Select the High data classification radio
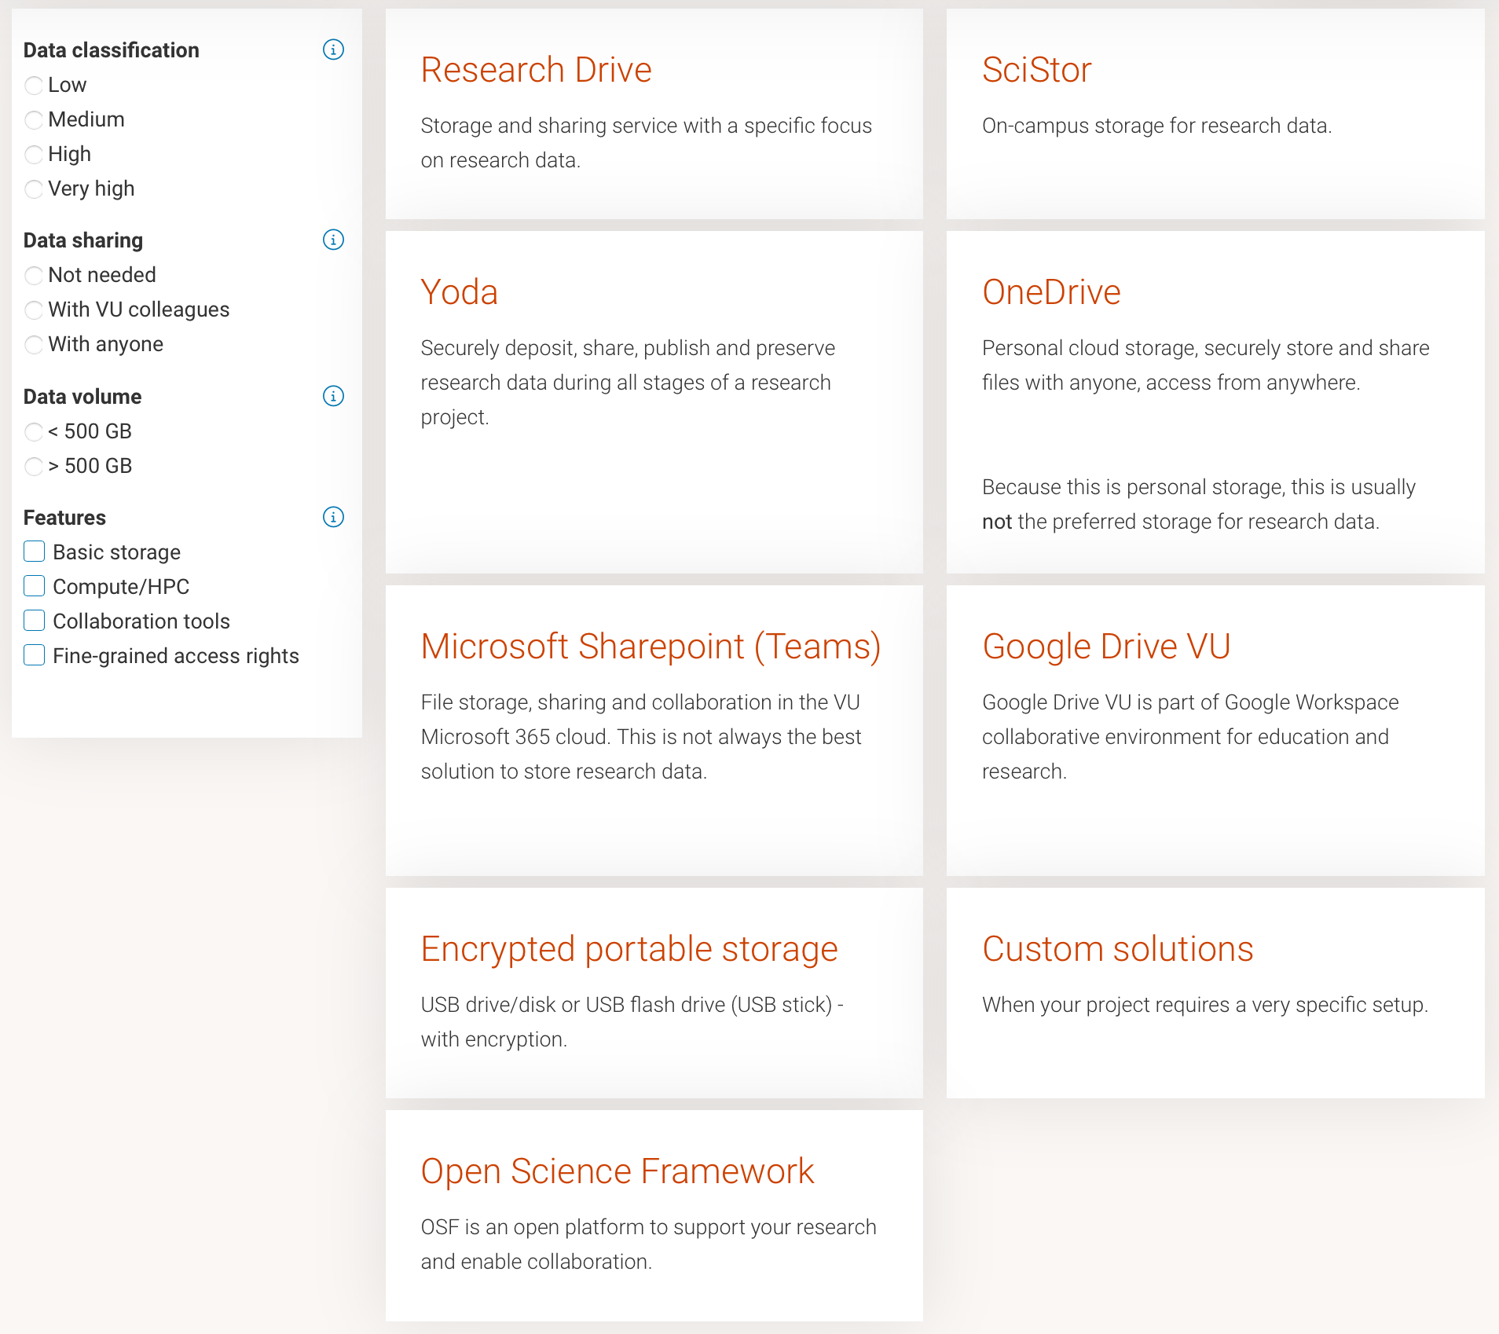The width and height of the screenshot is (1499, 1334). 34,154
